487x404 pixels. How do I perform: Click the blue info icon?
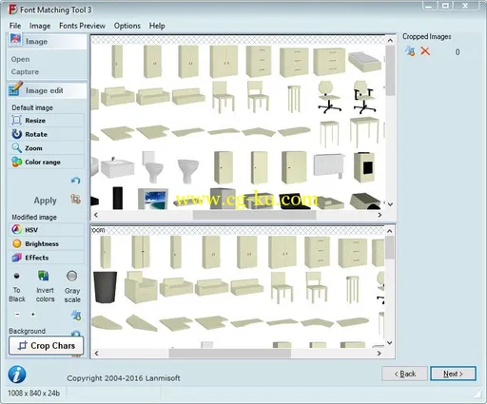coord(17,375)
